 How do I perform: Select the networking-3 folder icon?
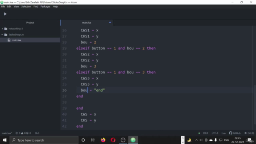[x=6, y=29]
